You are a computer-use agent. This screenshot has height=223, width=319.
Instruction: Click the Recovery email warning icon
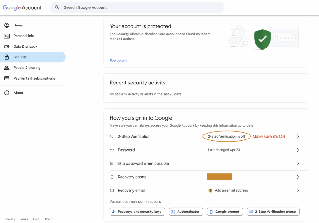pyautogui.click(x=210, y=190)
